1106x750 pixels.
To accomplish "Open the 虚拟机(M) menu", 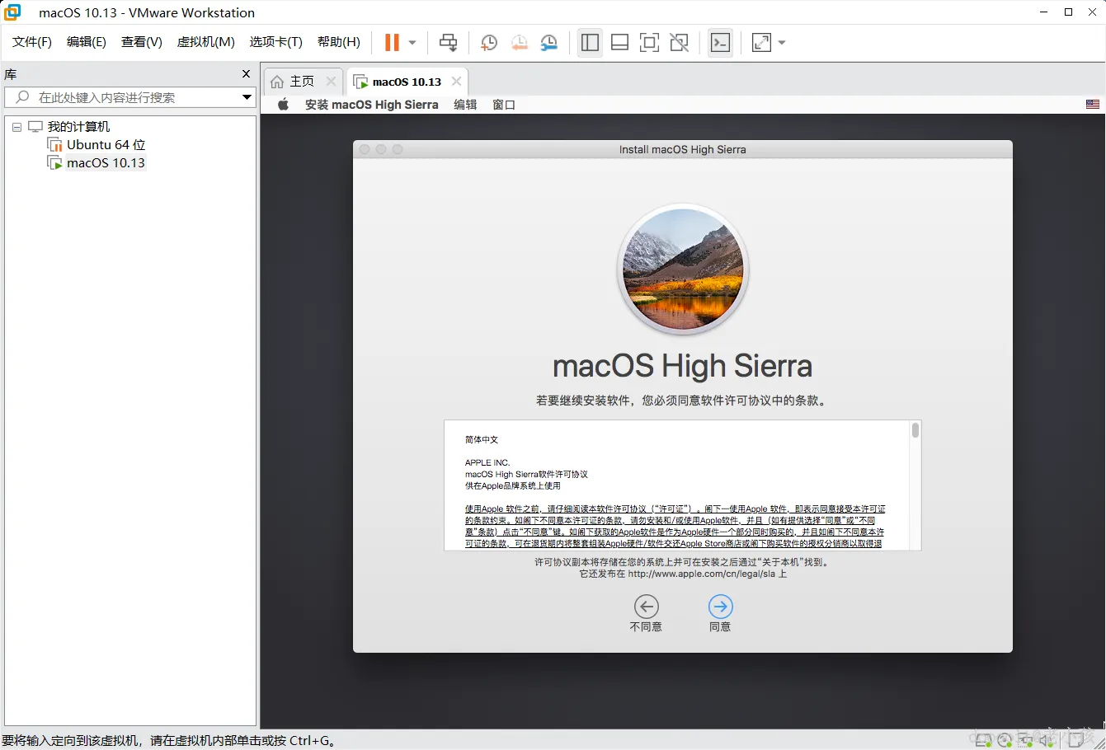I will coord(206,42).
